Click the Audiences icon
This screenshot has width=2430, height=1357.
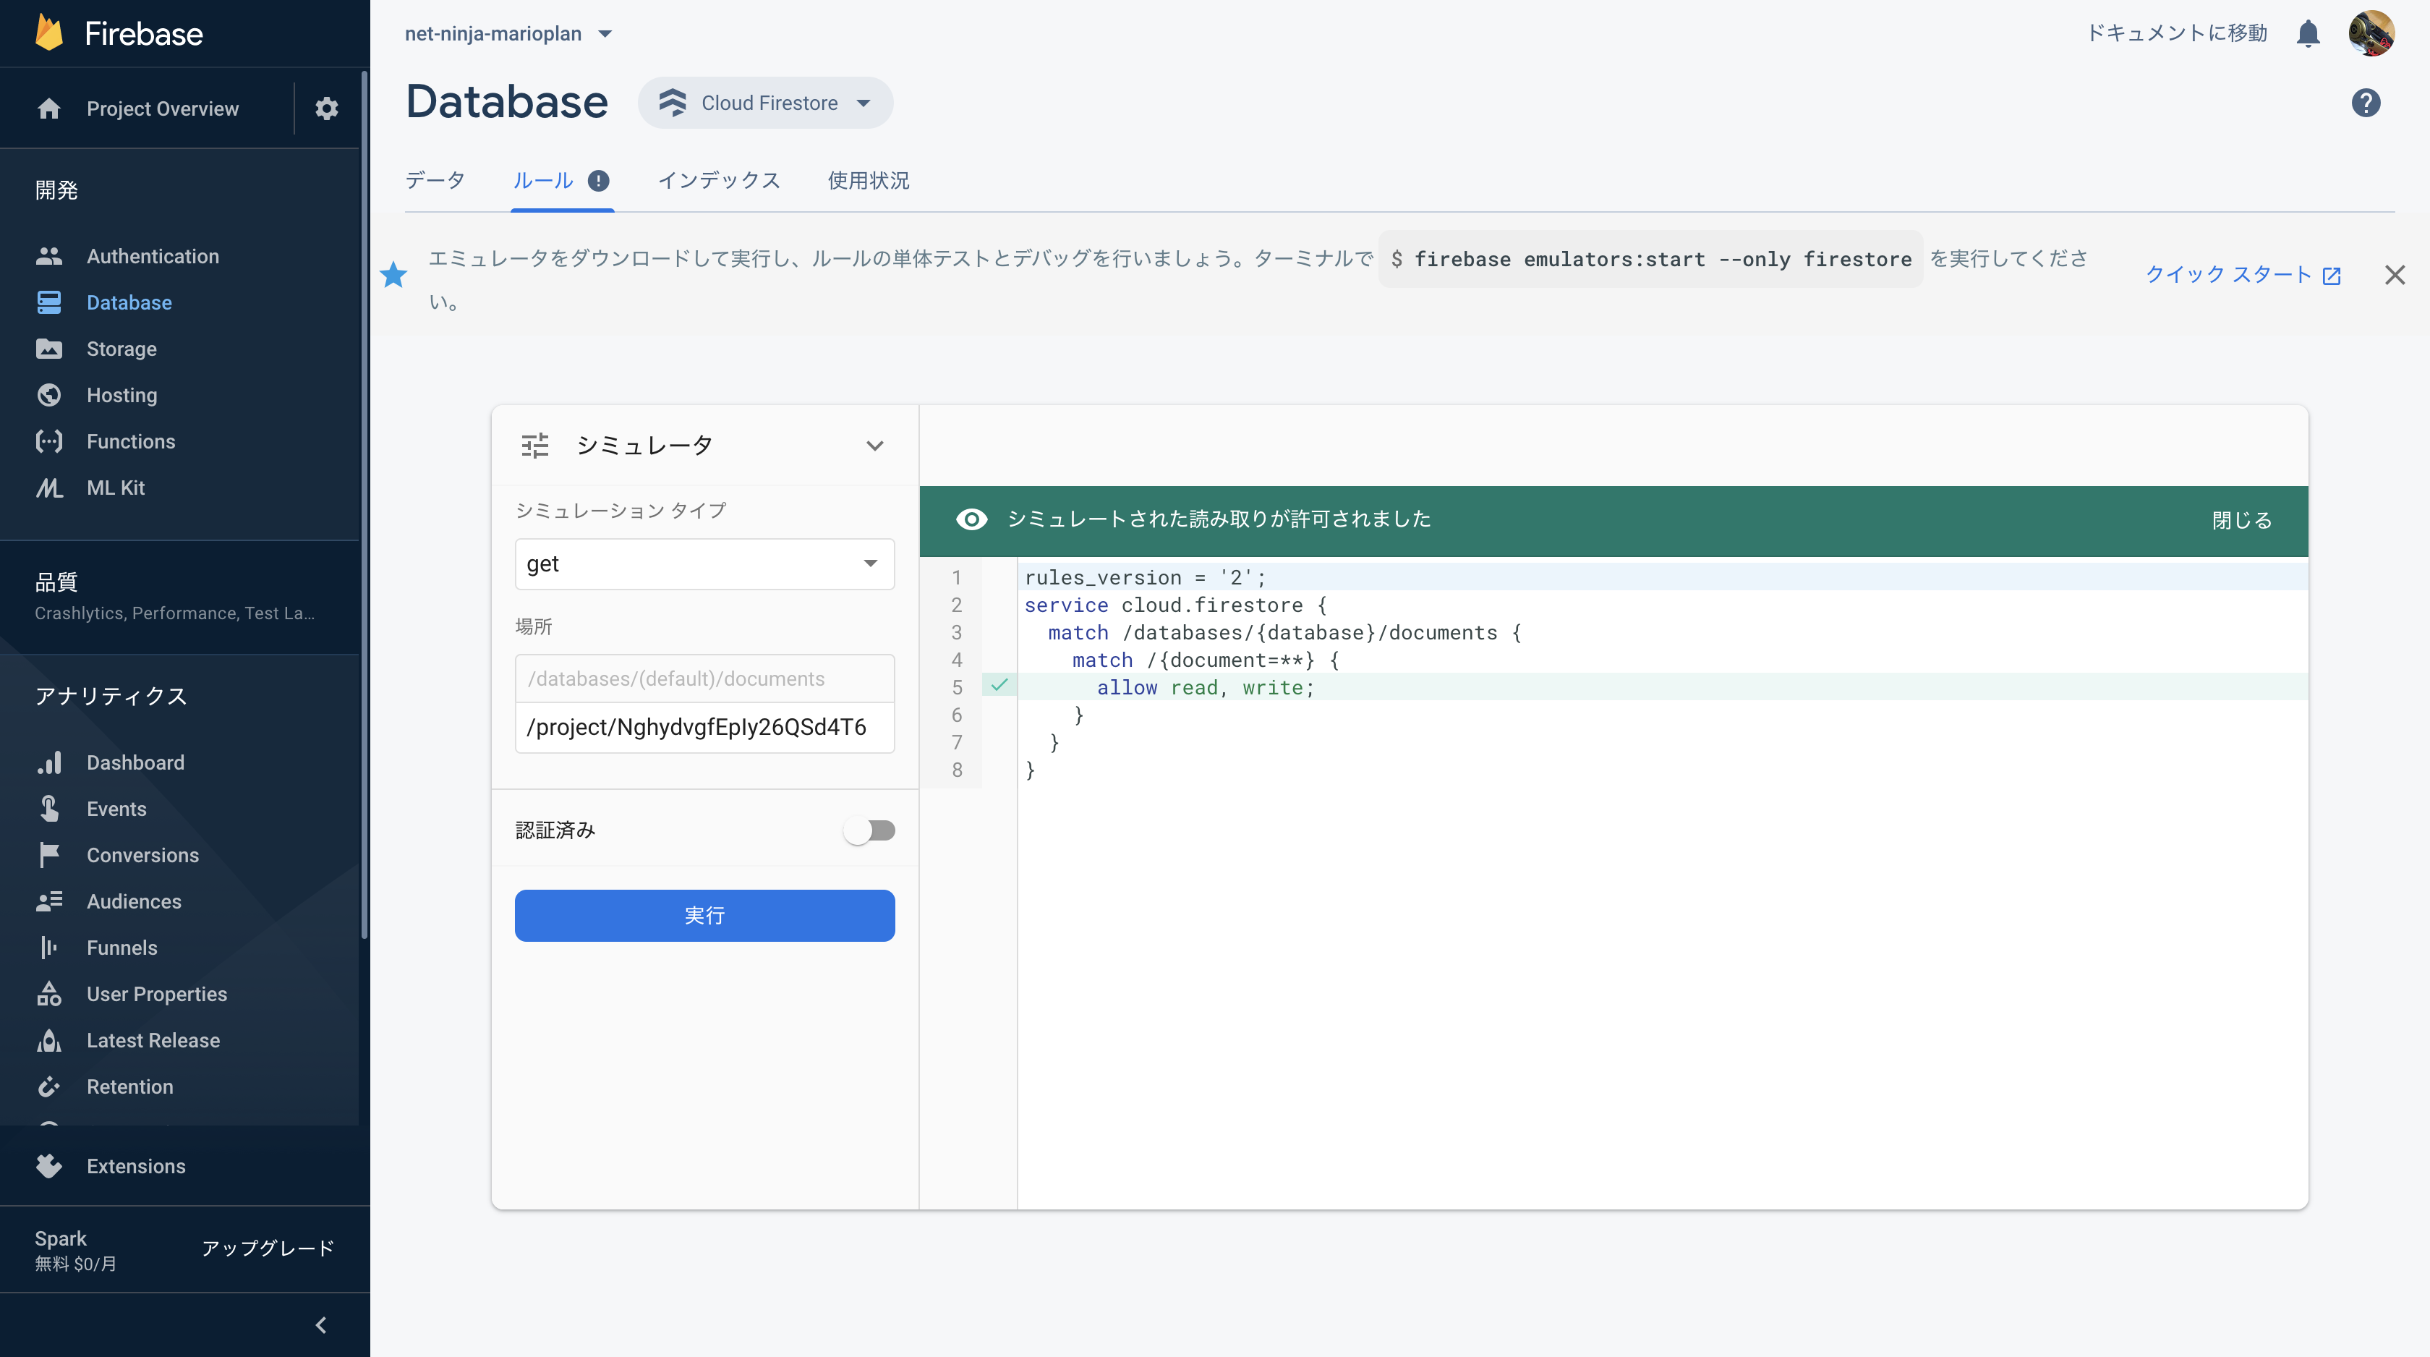tap(49, 901)
